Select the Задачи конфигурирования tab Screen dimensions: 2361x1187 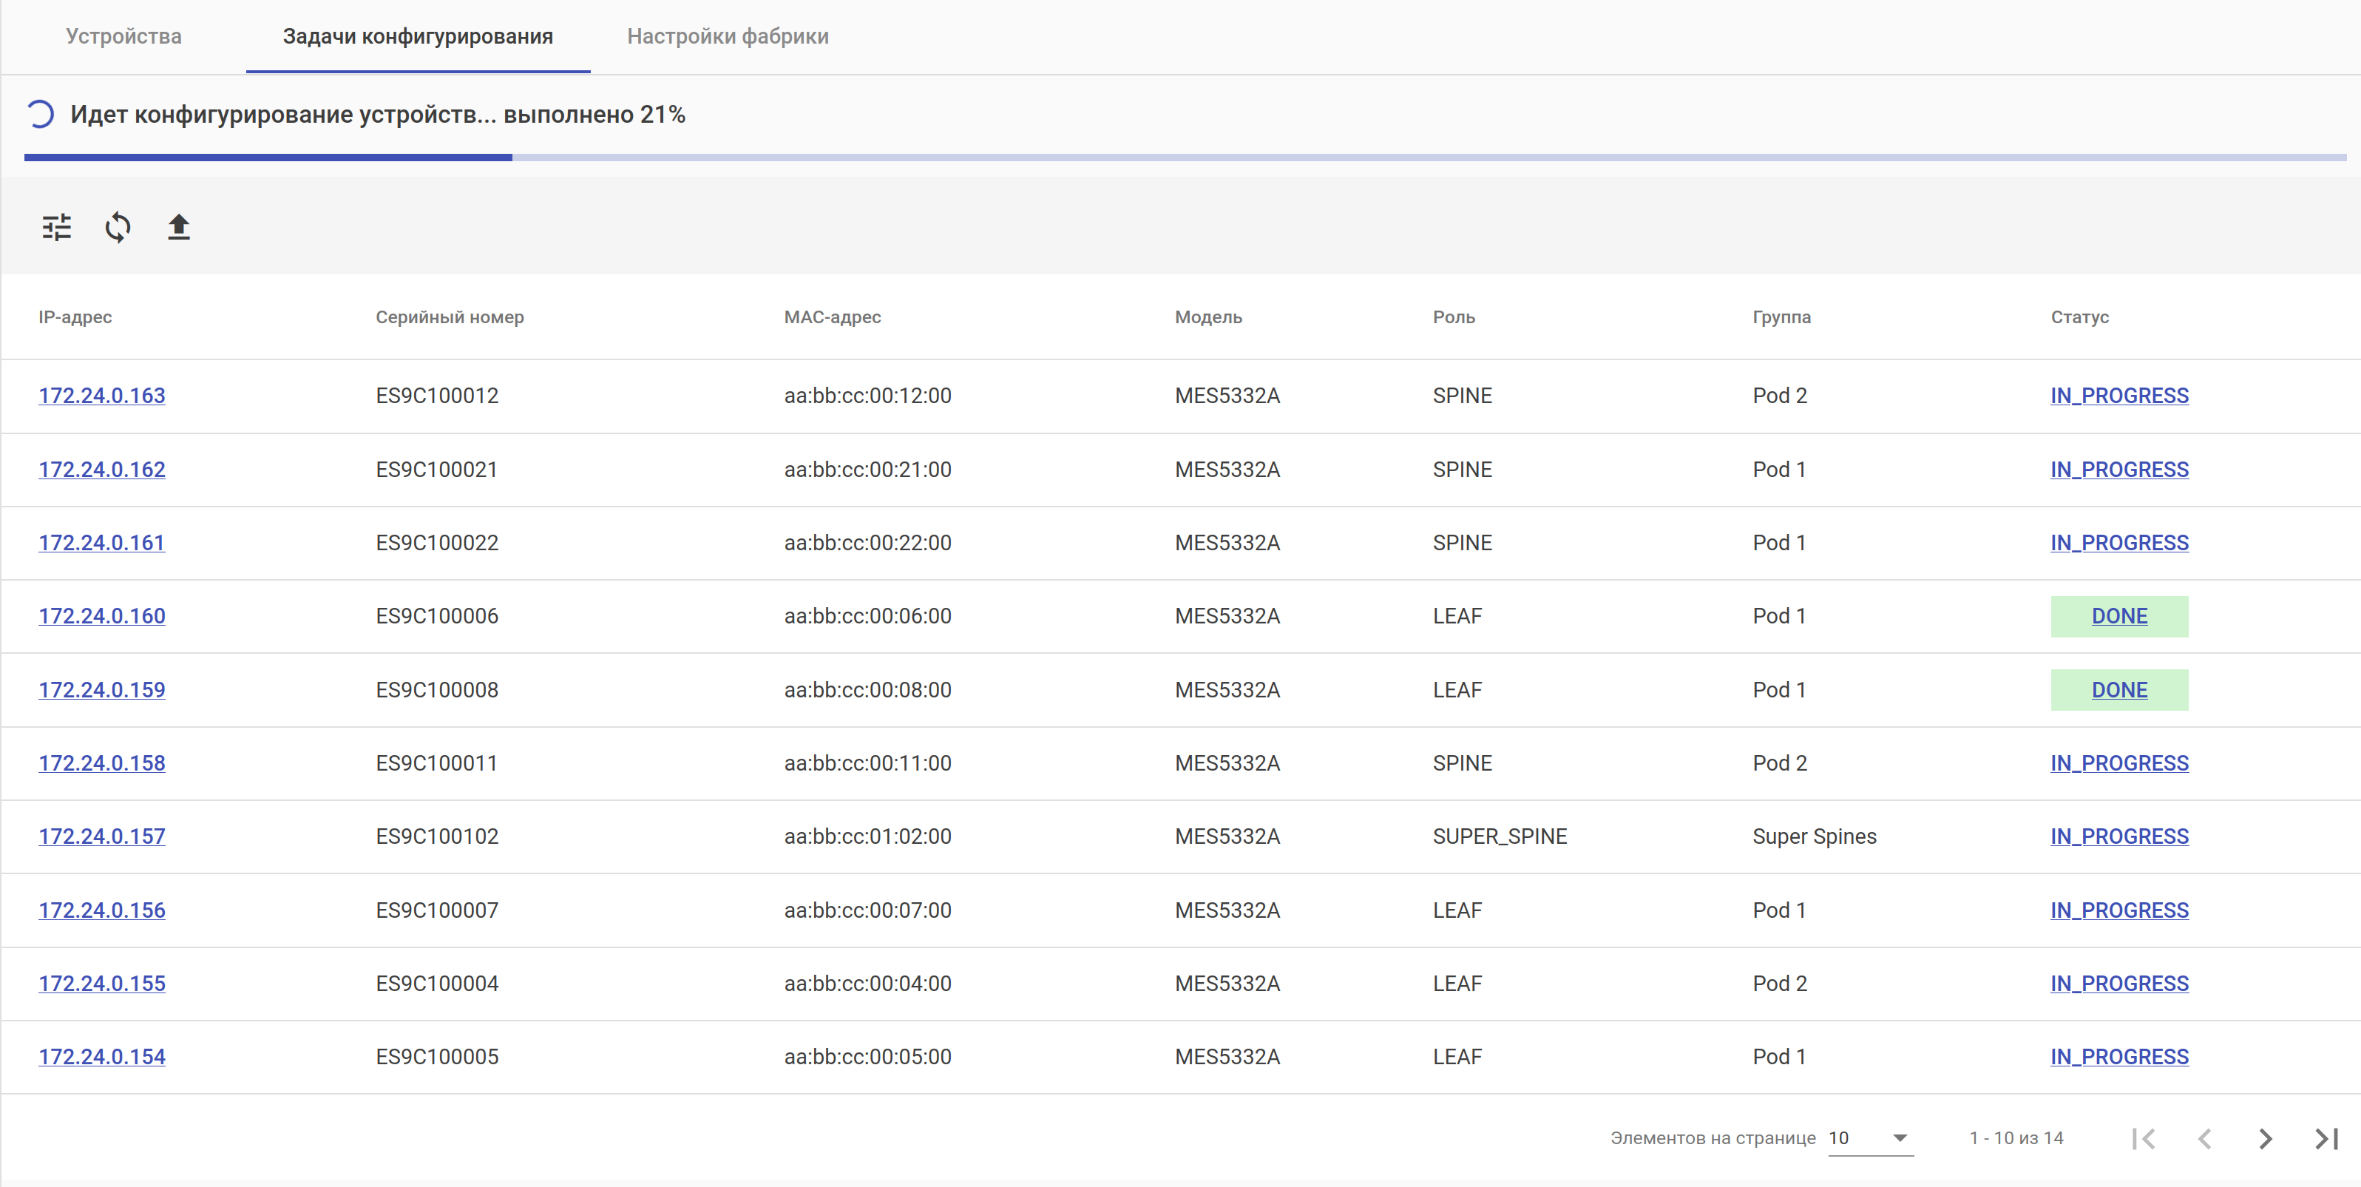click(418, 37)
